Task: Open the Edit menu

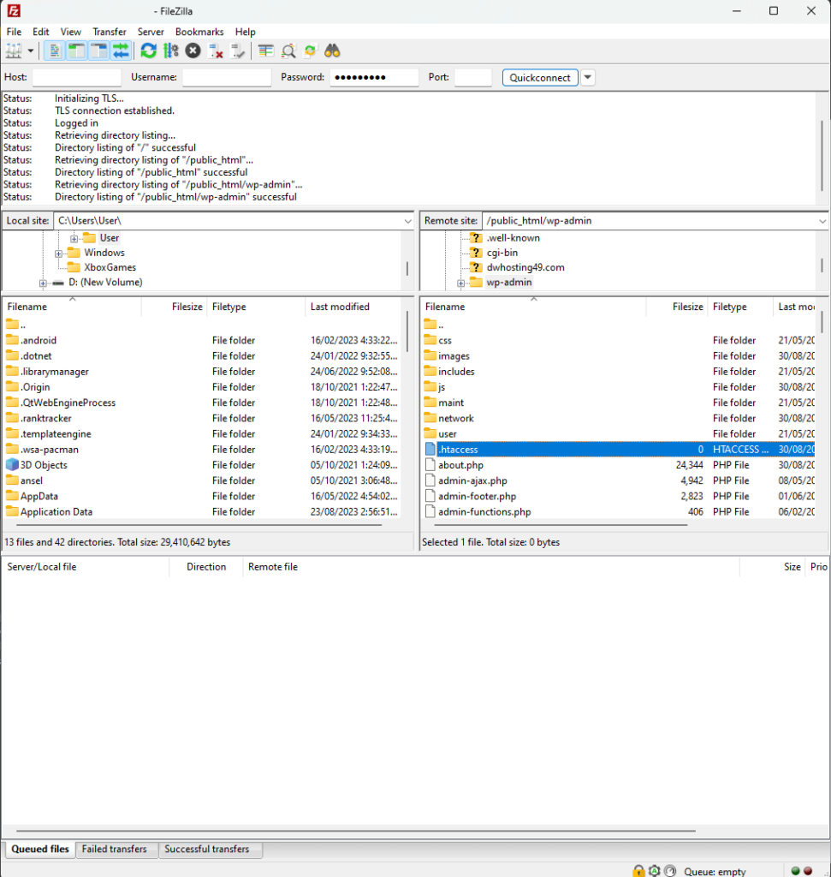Action: click(41, 32)
